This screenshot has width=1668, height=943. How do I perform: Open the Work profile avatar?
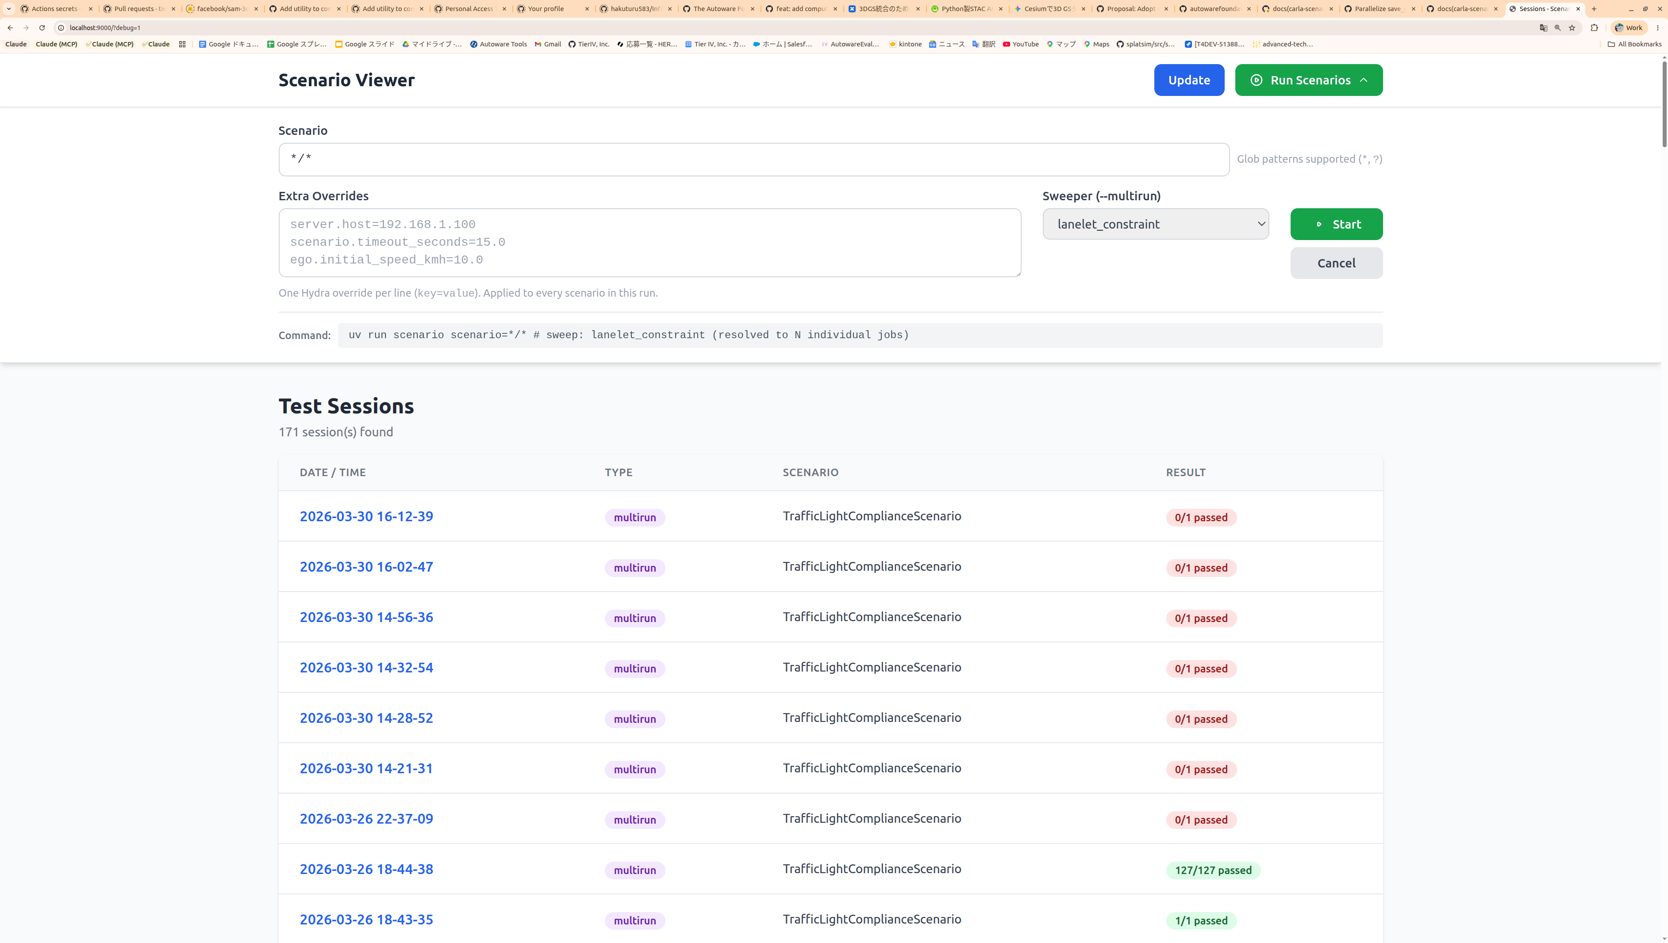tap(1629, 28)
